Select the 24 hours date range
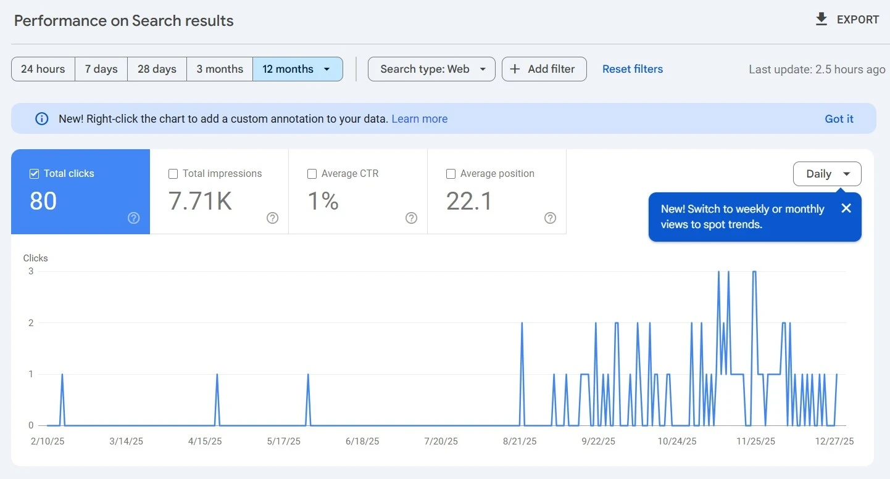 point(43,69)
